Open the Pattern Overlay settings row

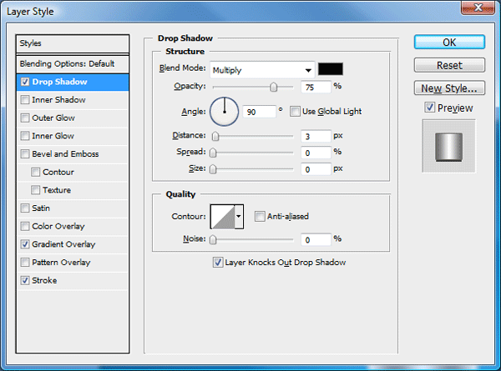click(x=73, y=263)
